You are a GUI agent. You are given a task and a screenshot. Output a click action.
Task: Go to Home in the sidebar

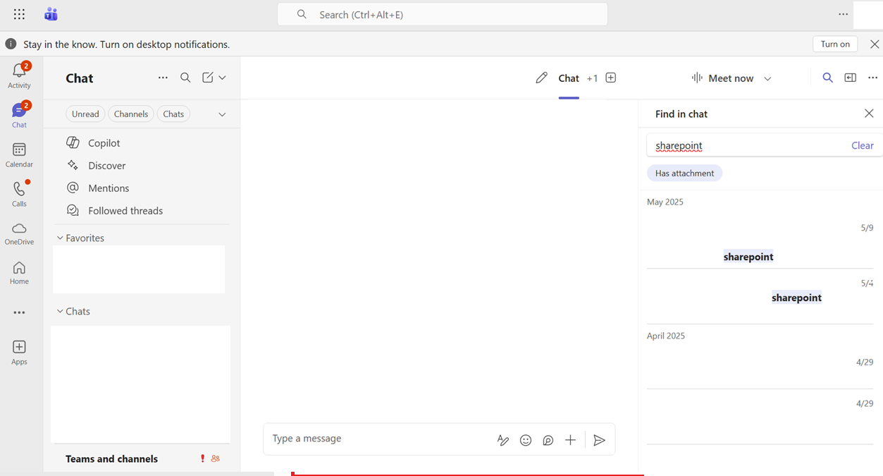coord(19,273)
